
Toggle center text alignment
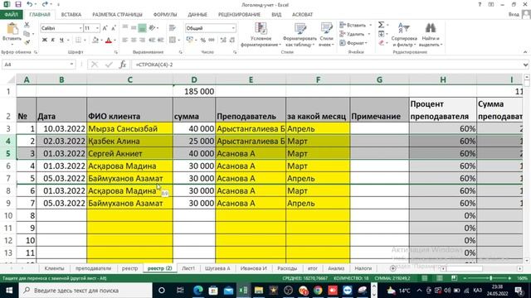pyautogui.click(x=134, y=41)
